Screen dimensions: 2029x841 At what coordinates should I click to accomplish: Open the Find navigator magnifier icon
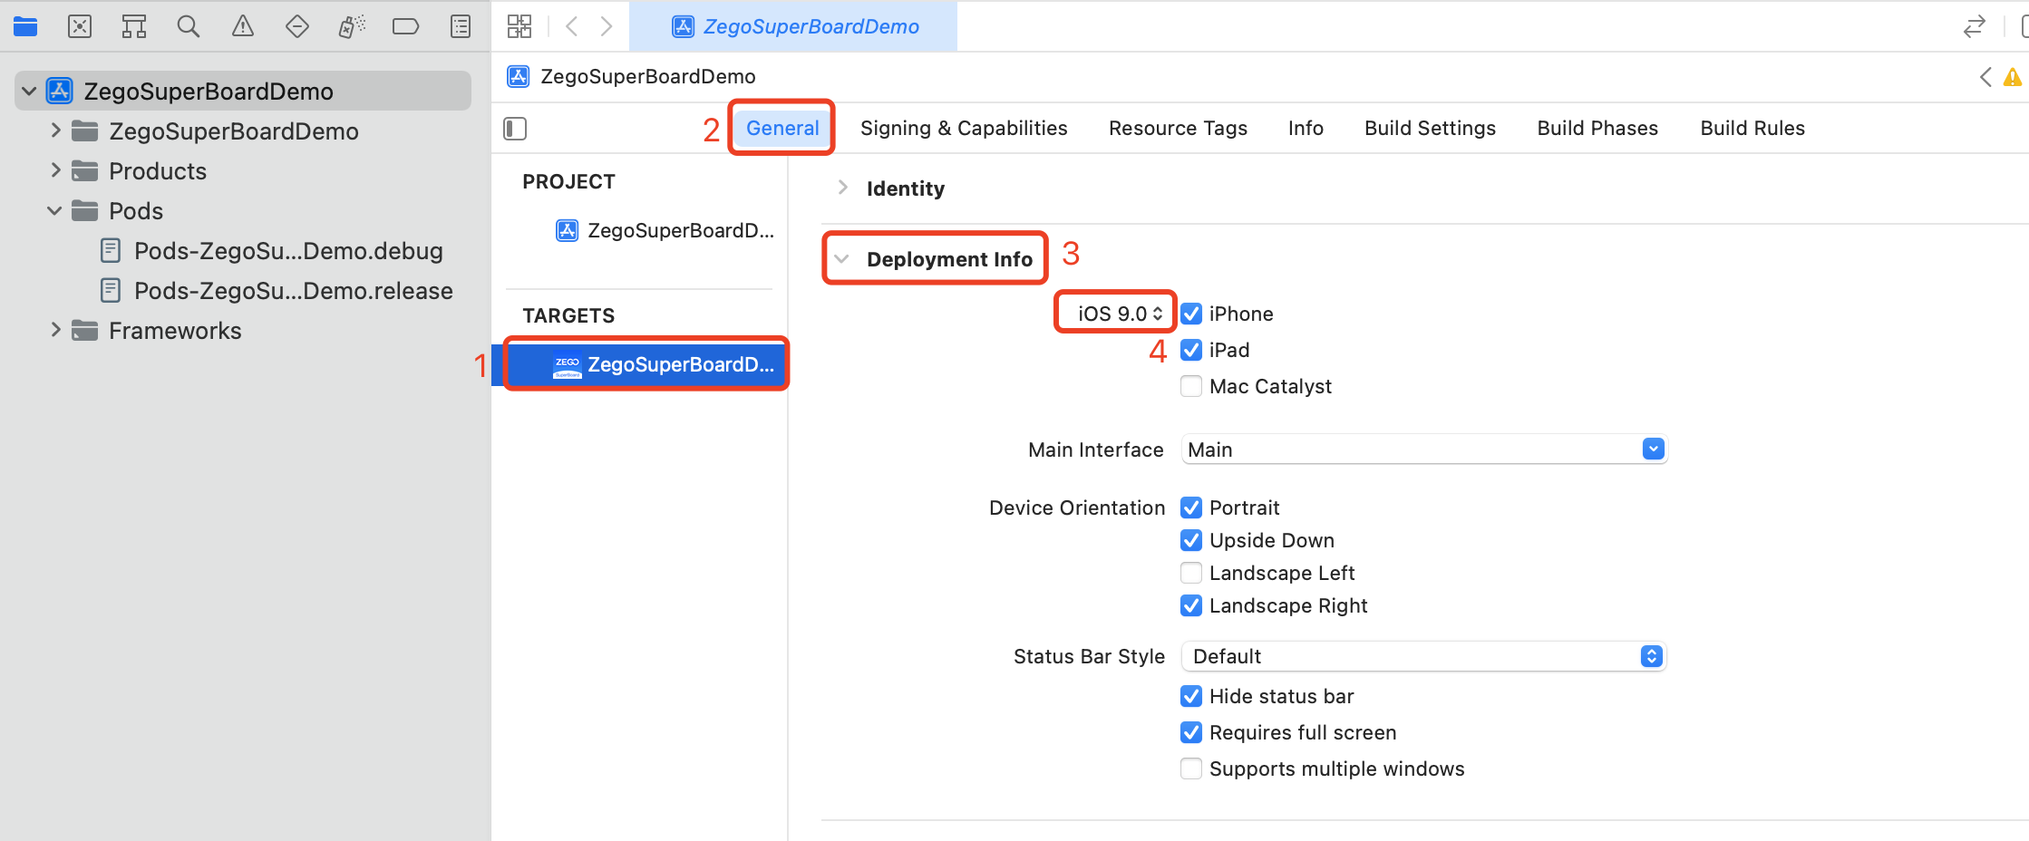click(x=189, y=26)
